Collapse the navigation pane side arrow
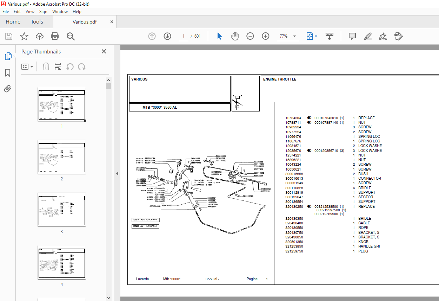The height and width of the screenshot is (301, 439). coord(117,174)
